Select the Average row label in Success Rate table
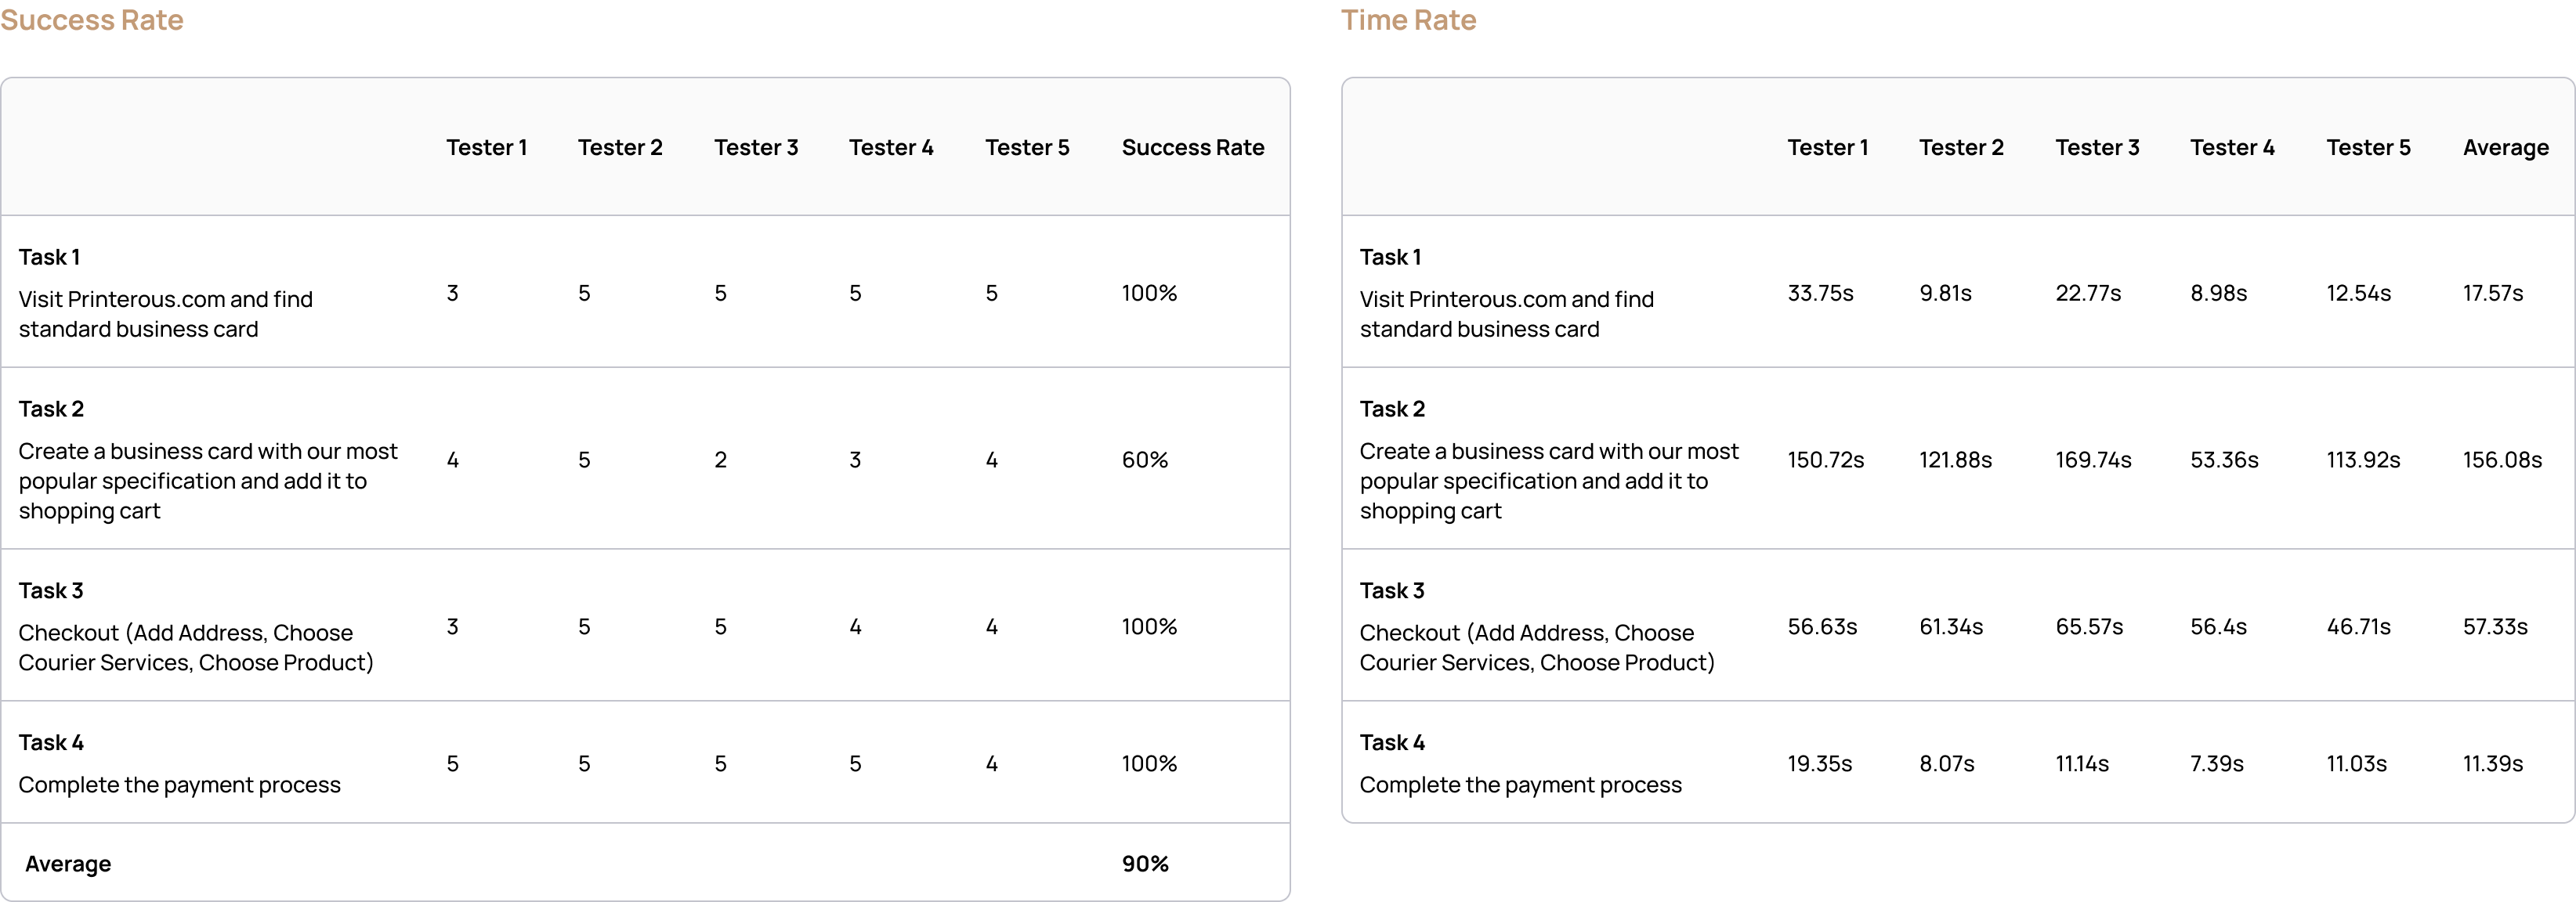2576x902 pixels. pos(68,864)
